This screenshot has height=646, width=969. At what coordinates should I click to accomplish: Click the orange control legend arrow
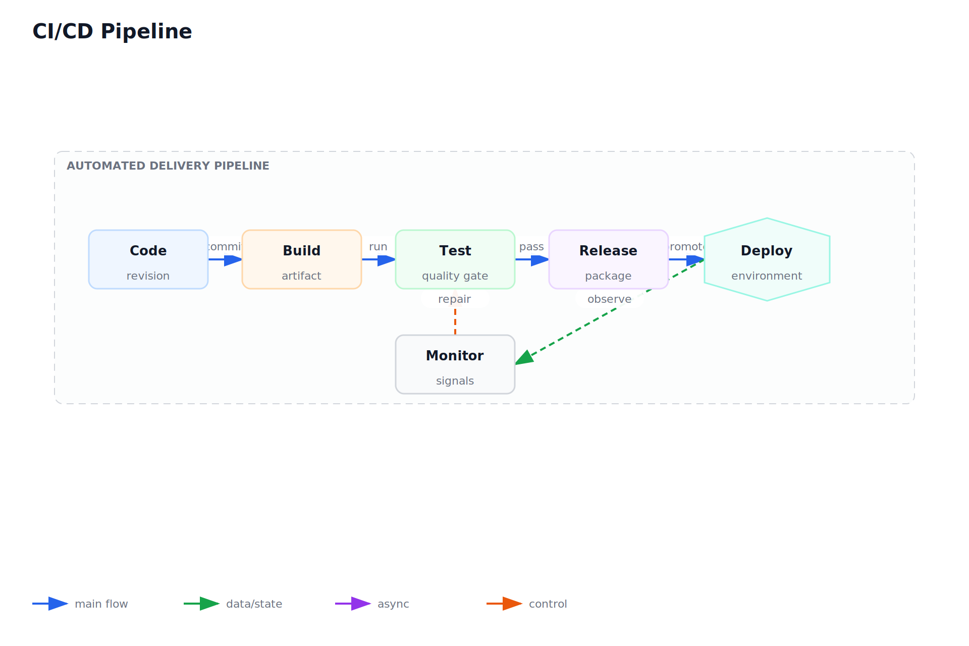[x=505, y=604]
